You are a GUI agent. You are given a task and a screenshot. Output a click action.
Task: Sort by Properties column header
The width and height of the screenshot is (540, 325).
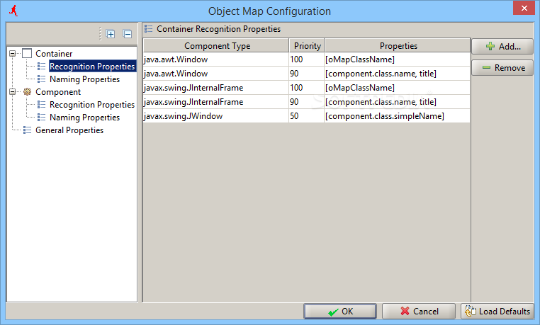click(398, 46)
